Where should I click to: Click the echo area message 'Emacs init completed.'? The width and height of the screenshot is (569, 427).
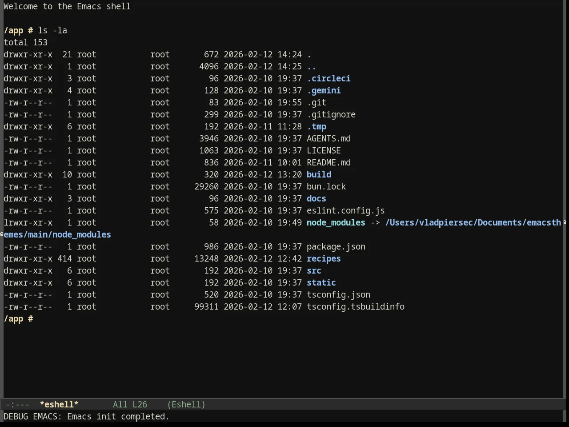point(118,416)
